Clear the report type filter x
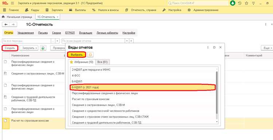This screenshot has height=140, width=273. (131, 41)
